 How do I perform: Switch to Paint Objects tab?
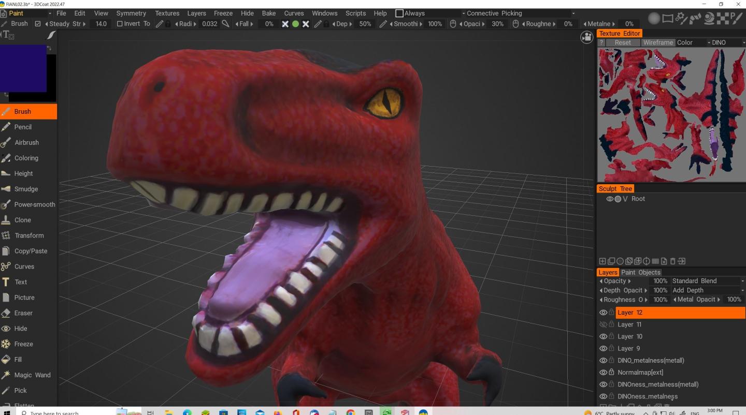point(641,272)
